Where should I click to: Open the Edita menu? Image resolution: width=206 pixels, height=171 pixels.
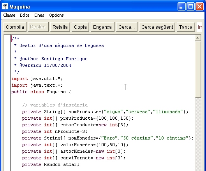(x=25, y=15)
